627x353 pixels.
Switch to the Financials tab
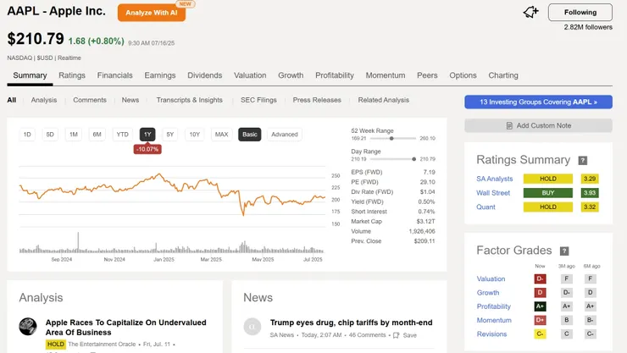(114, 75)
